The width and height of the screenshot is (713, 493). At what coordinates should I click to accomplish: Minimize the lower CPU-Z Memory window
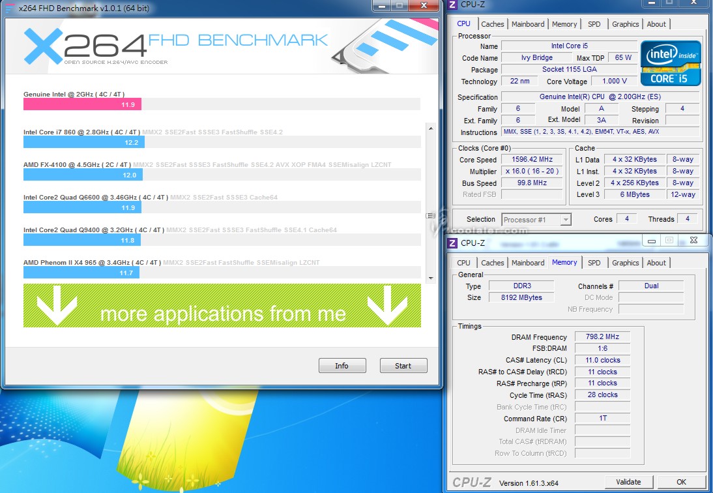652,241
